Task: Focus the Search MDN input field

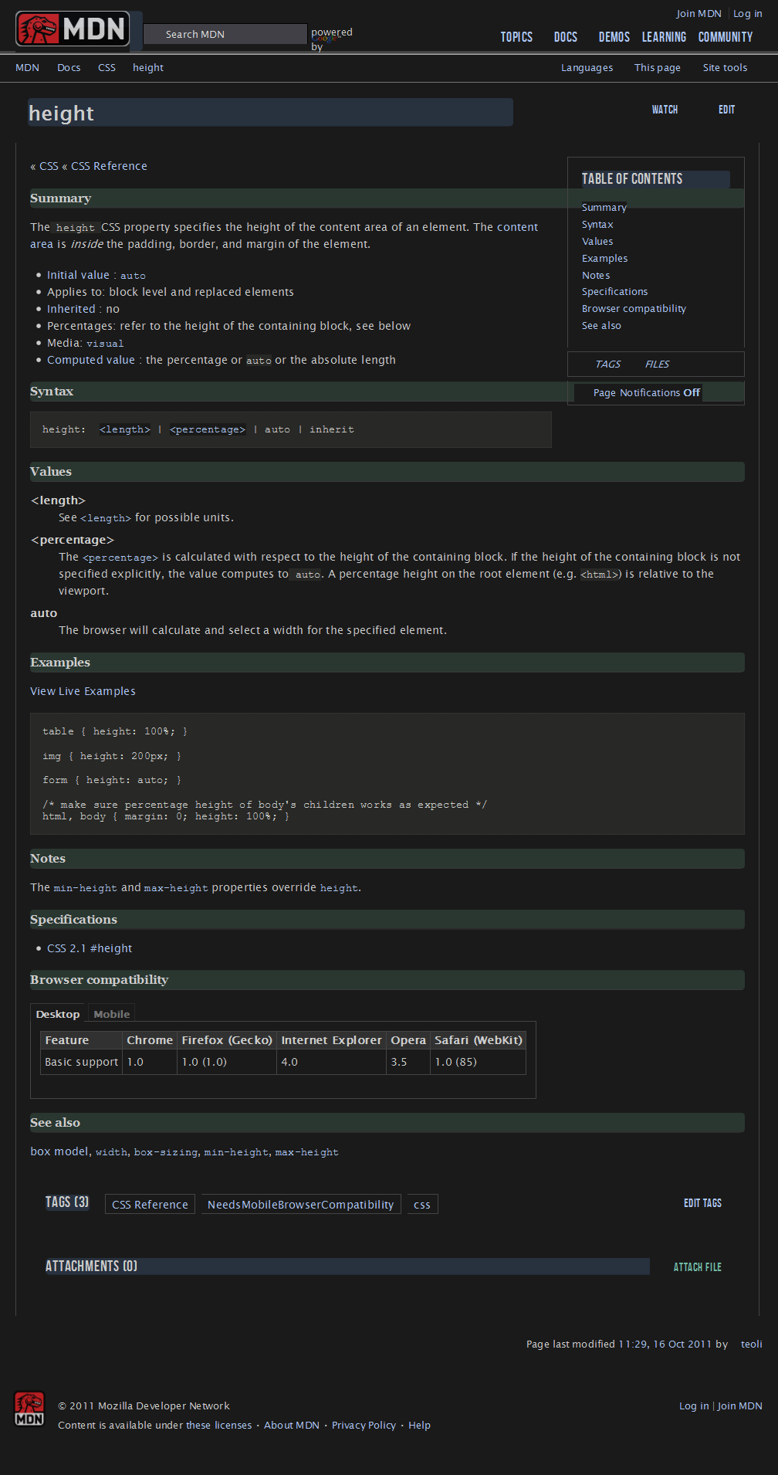Action: pyautogui.click(x=225, y=35)
